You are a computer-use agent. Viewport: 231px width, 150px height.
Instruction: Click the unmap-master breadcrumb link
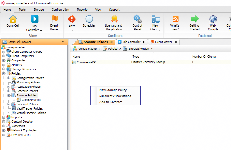pyautogui.click(x=88, y=49)
